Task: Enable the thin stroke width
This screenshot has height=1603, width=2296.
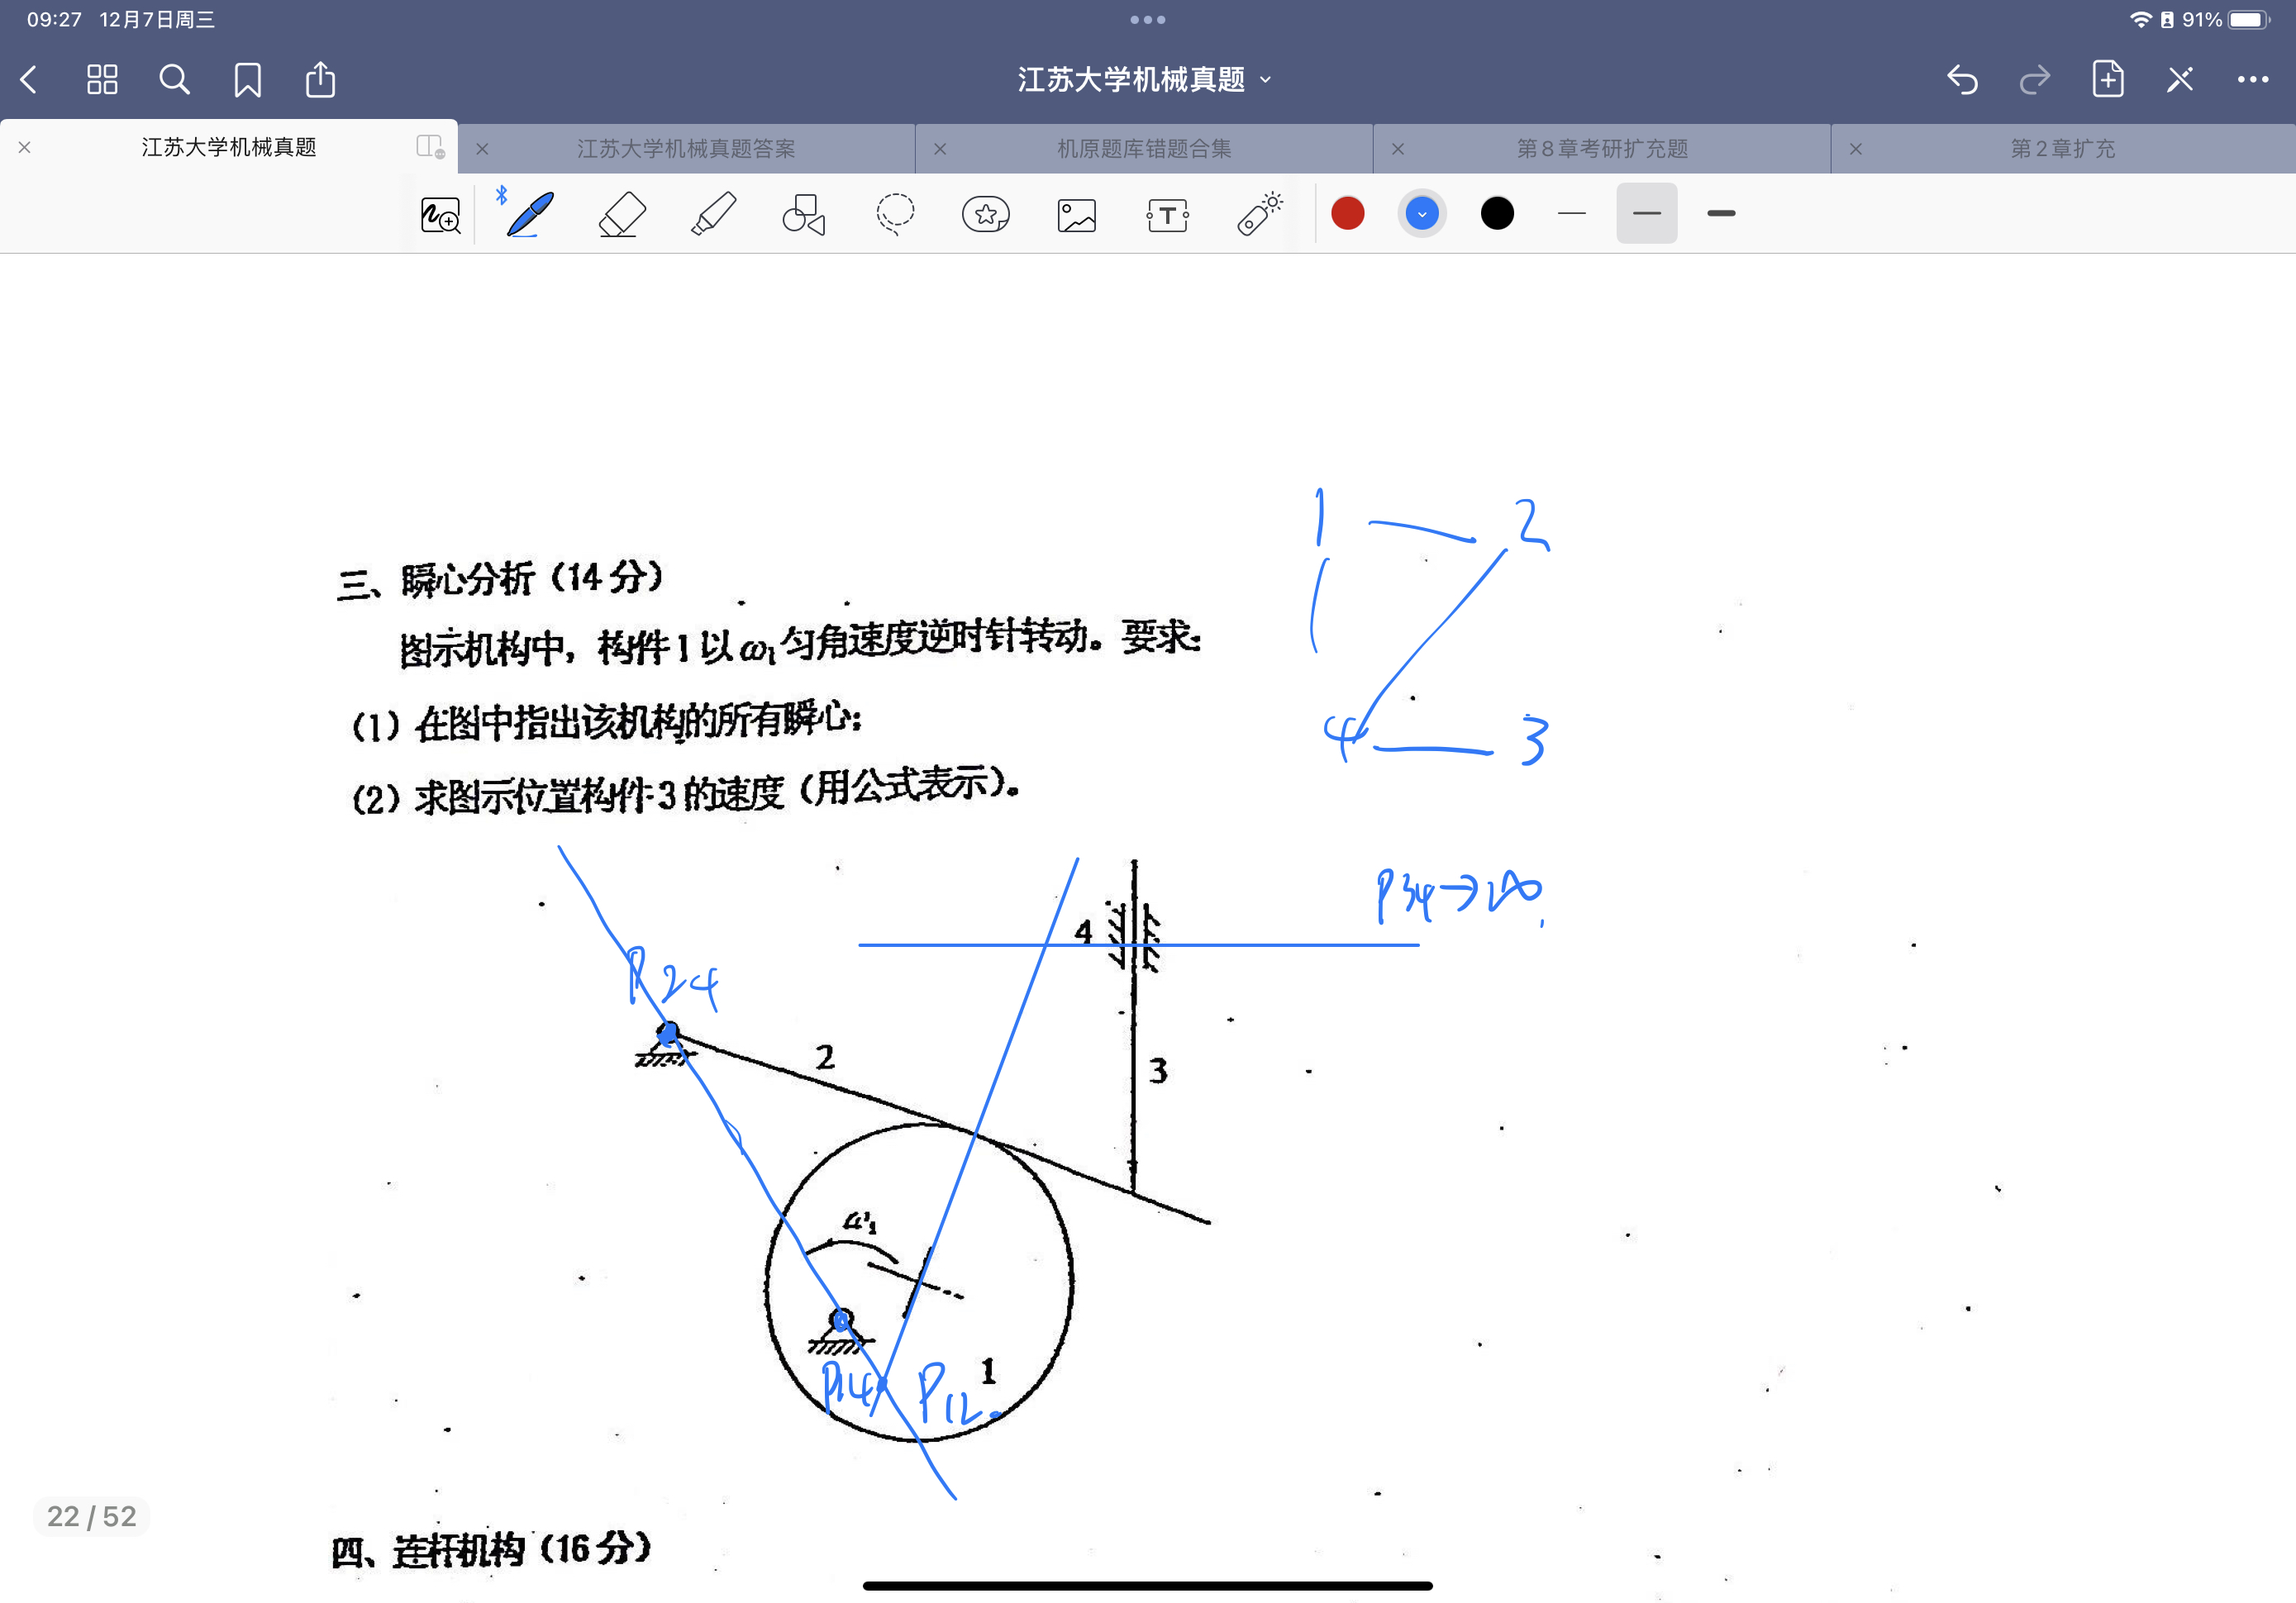Action: [x=1571, y=213]
